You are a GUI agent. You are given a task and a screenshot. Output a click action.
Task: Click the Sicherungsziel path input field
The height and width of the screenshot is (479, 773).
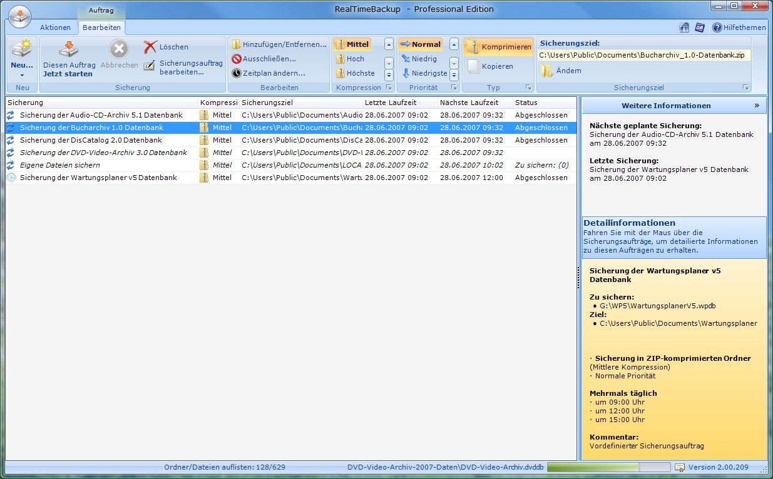point(644,55)
